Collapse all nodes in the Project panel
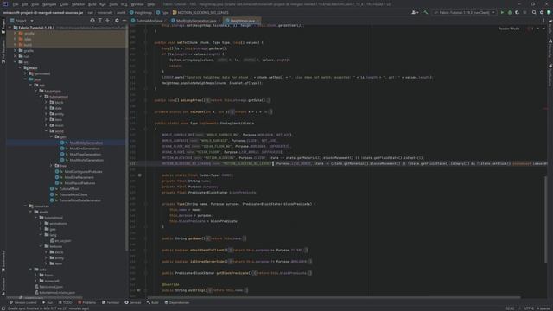 (107, 21)
